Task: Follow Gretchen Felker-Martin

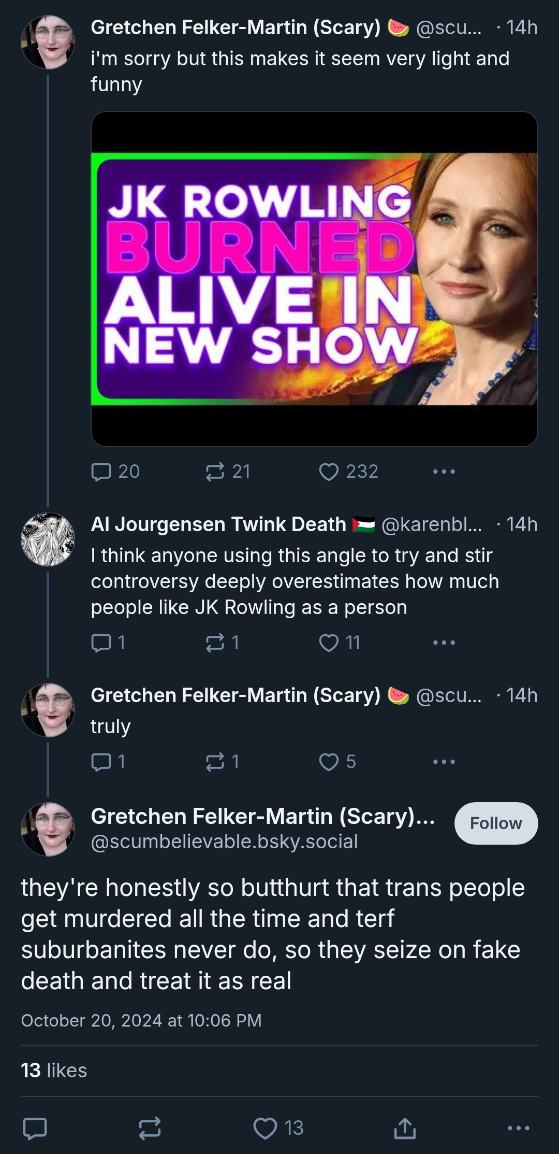Action: tap(496, 823)
